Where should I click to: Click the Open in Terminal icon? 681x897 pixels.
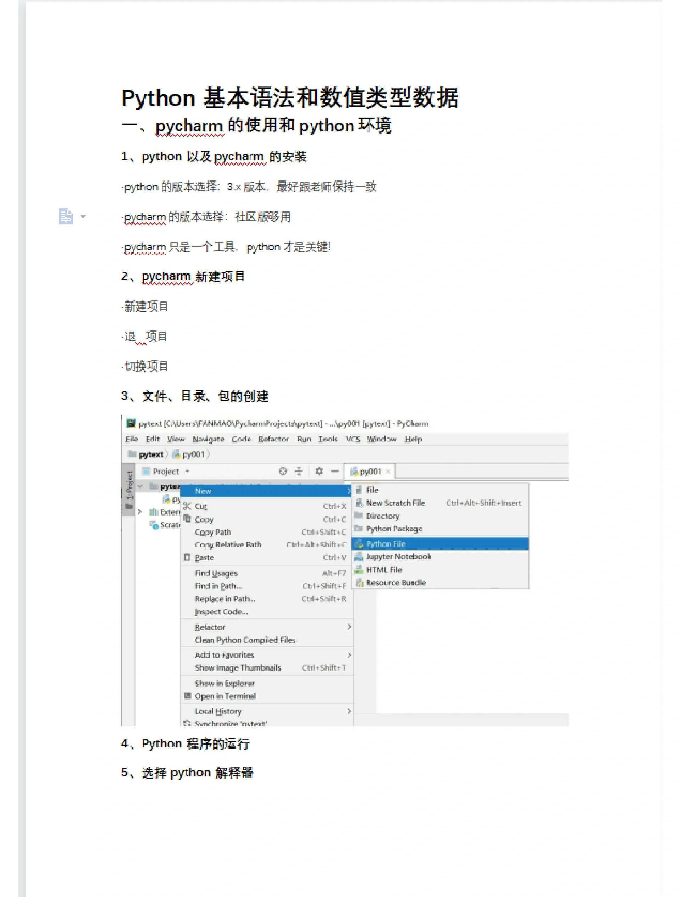187,696
